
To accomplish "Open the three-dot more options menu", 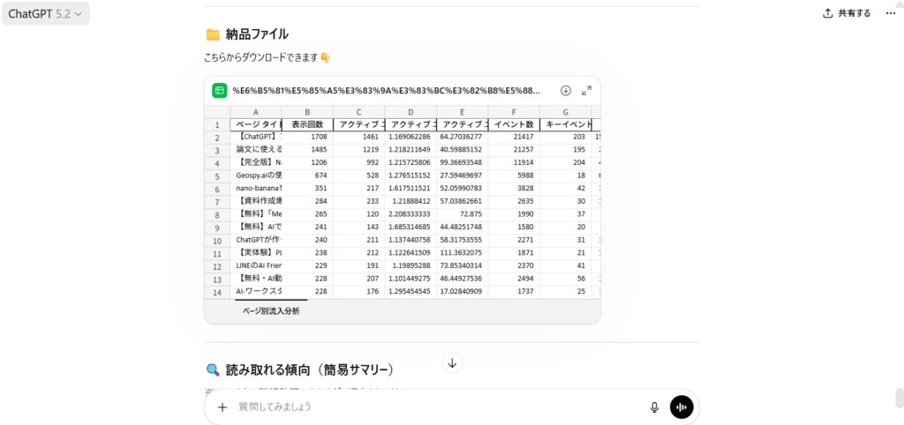I will (x=891, y=13).
